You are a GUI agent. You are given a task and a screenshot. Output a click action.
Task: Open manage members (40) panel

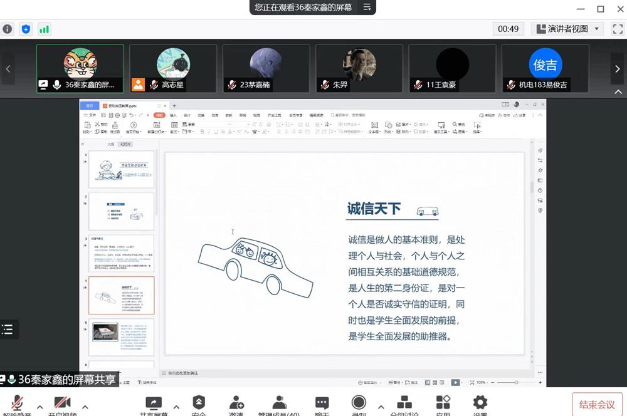click(x=279, y=404)
